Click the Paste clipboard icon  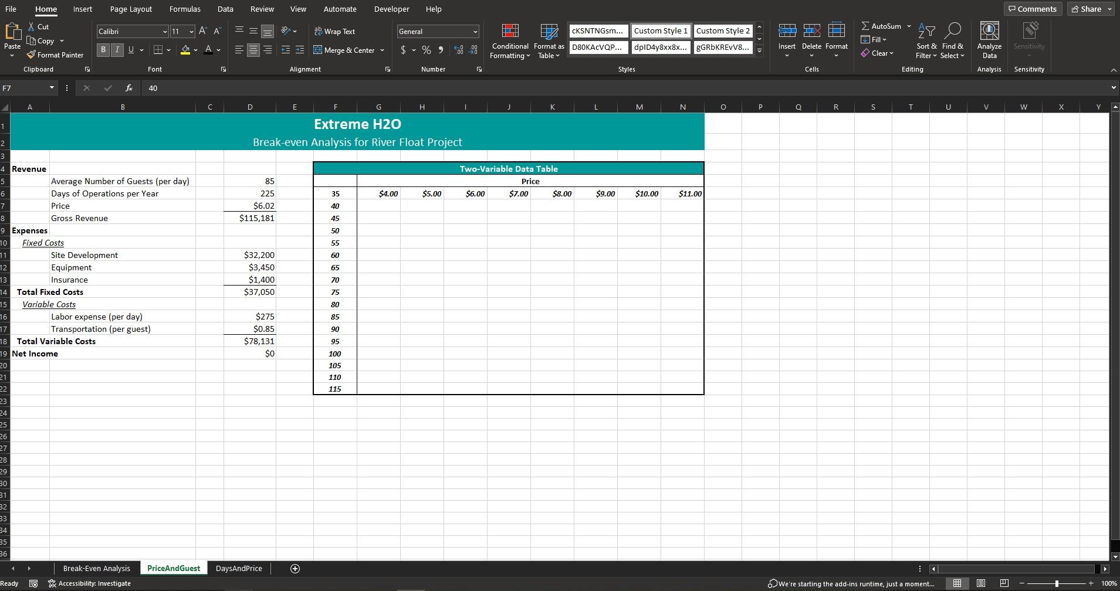click(12, 32)
